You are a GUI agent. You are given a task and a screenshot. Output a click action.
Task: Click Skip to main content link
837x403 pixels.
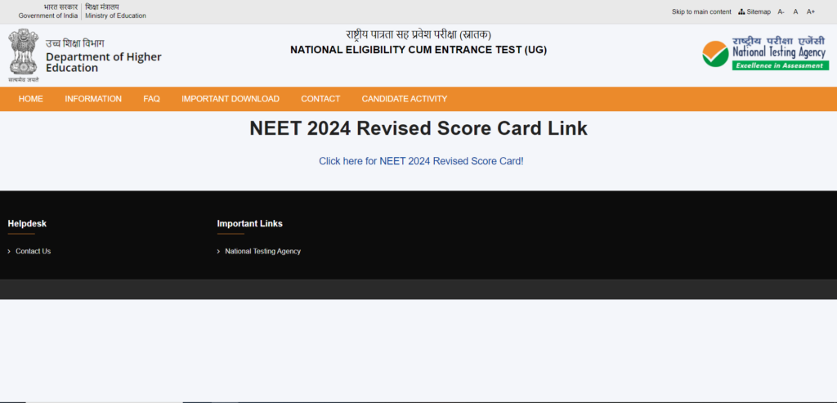pos(701,11)
